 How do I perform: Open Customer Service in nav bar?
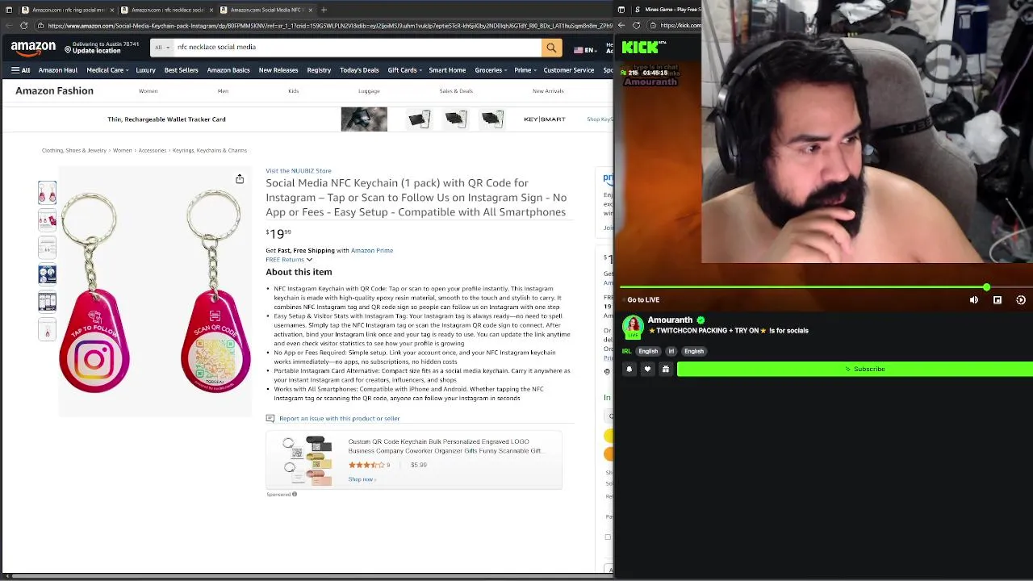(569, 70)
